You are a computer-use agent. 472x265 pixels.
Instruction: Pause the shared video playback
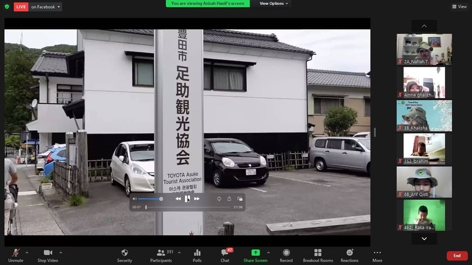187,199
